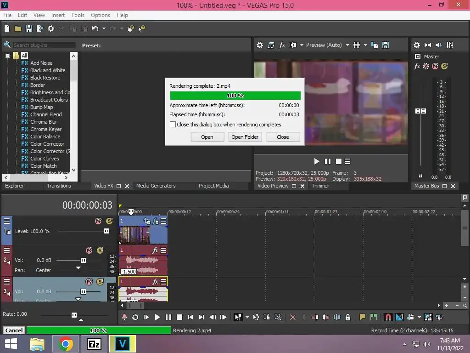The height and width of the screenshot is (353, 470).
Task: Play the Video Preview window
Action: pos(316,161)
